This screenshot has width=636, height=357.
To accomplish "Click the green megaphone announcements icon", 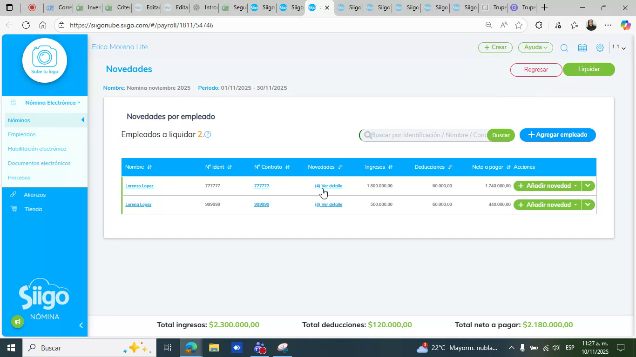I will coord(18,322).
